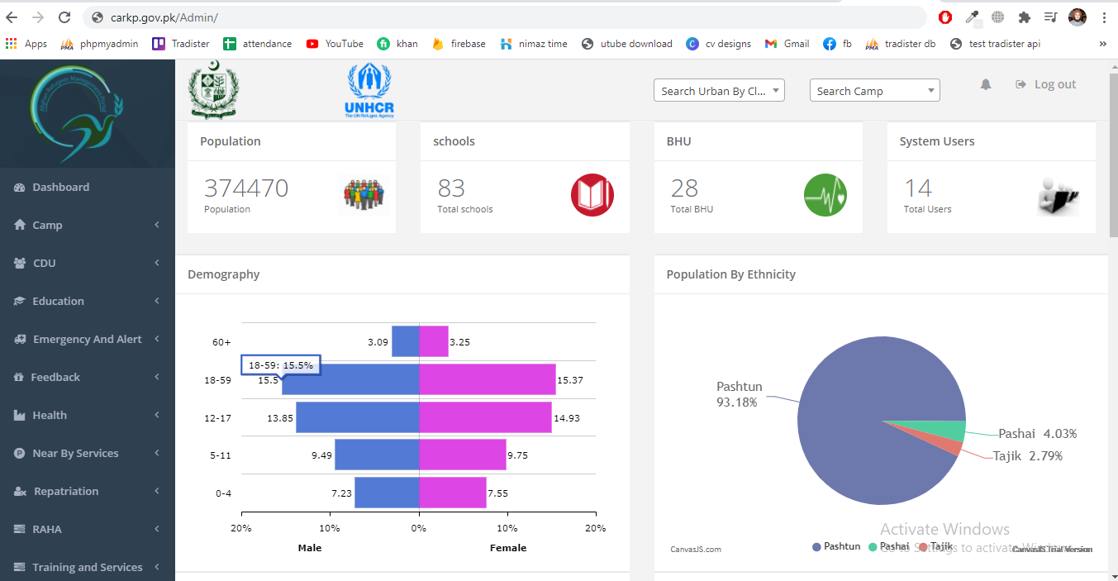The width and height of the screenshot is (1118, 581).
Task: Open the Search Camp dropdown
Action: (874, 91)
